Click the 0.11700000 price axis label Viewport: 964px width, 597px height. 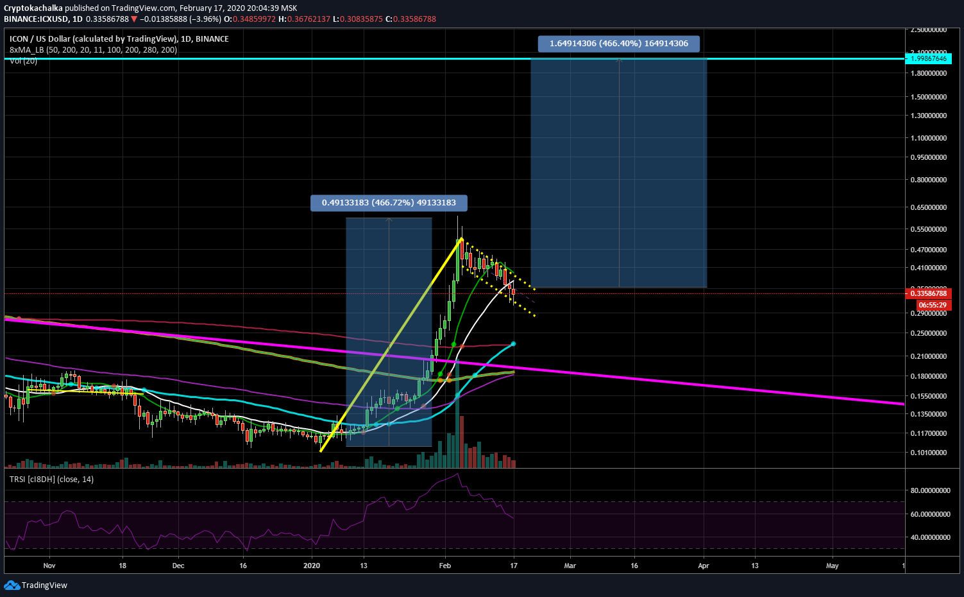[928, 433]
